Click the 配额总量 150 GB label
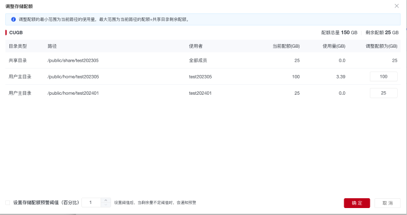The height and width of the screenshot is (215, 407). pyautogui.click(x=339, y=33)
